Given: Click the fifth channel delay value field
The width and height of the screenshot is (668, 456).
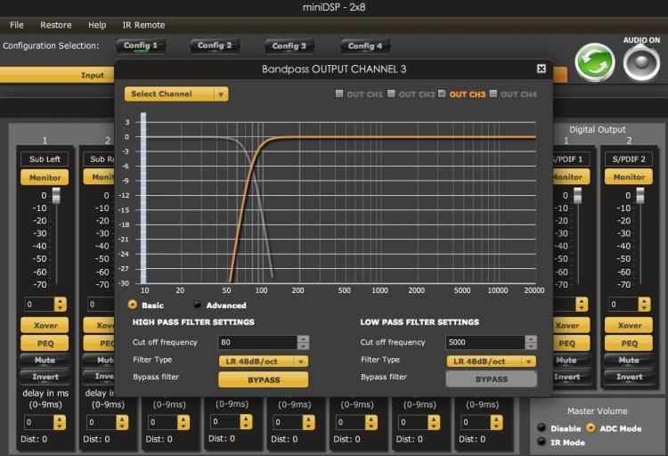Looking at the screenshot, I should point(288,422).
